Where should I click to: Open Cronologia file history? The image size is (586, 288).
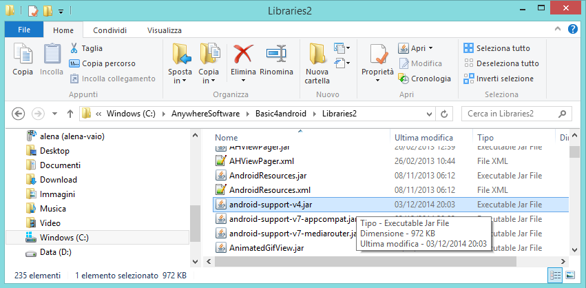click(x=425, y=79)
